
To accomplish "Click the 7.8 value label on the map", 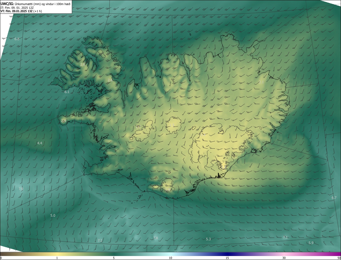I will pyautogui.click(x=156, y=238).
